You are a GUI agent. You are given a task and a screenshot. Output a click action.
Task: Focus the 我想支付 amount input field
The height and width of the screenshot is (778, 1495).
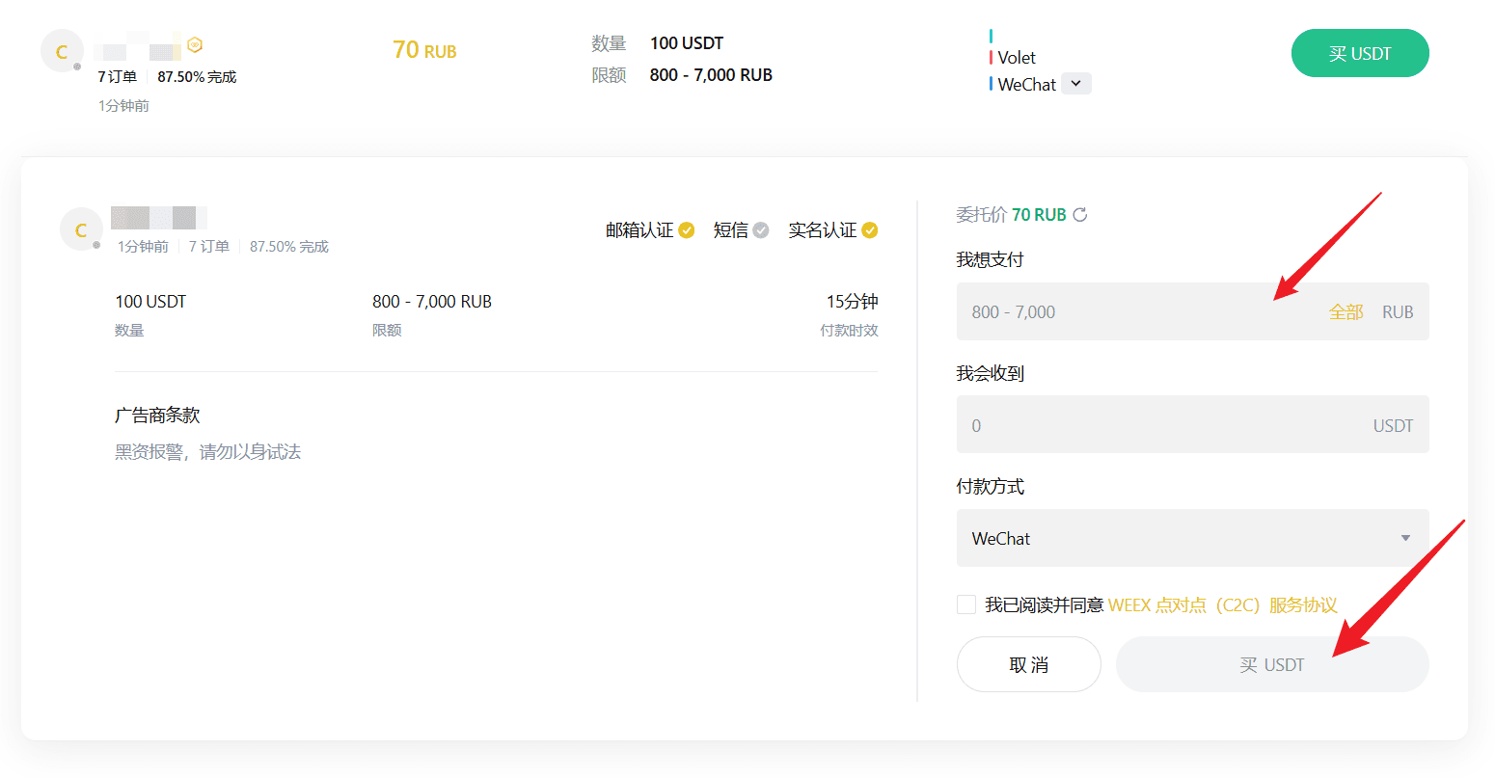tap(1138, 312)
